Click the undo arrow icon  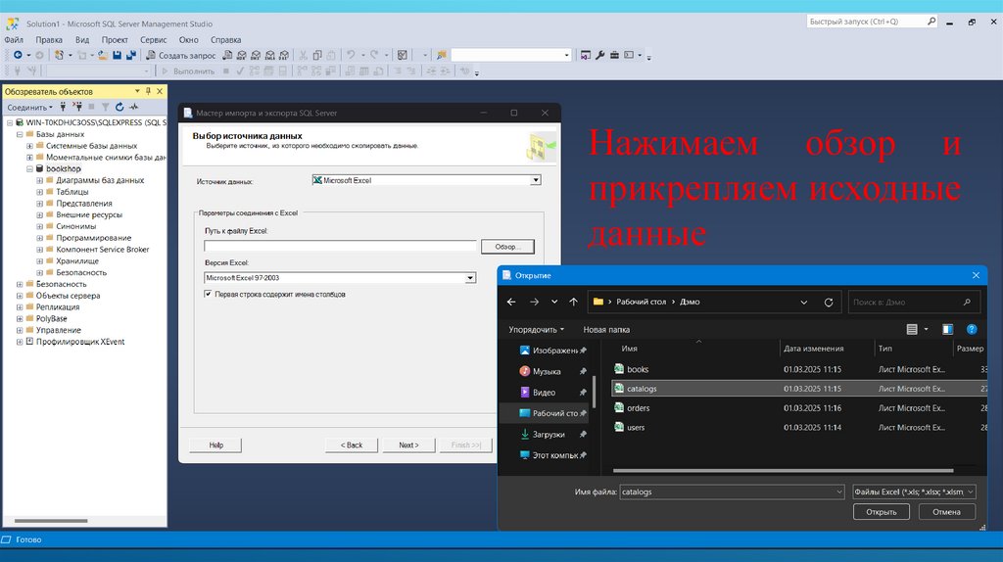pyautogui.click(x=351, y=55)
